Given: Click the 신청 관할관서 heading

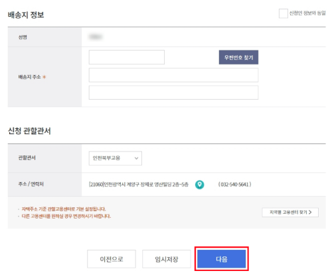Looking at the screenshot, I should pos(29,131).
